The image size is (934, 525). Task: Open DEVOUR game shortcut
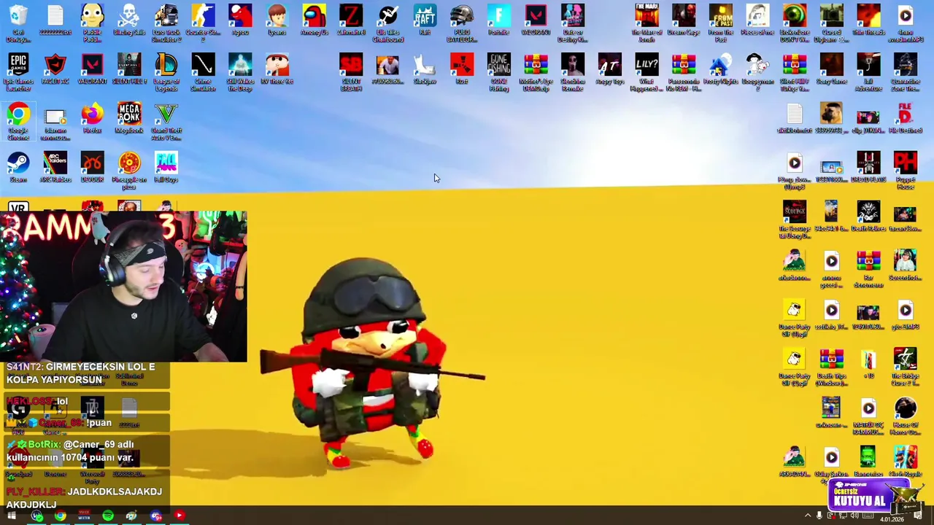tap(93, 168)
